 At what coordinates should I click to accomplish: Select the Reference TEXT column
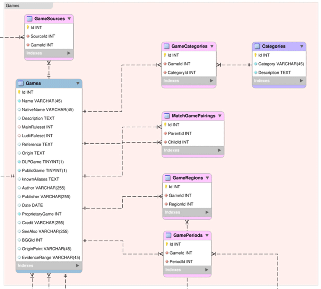pyautogui.click(x=49, y=144)
